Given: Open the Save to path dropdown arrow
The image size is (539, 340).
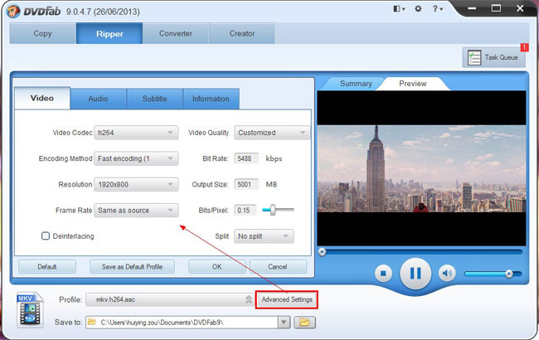Looking at the screenshot, I should coord(284,323).
